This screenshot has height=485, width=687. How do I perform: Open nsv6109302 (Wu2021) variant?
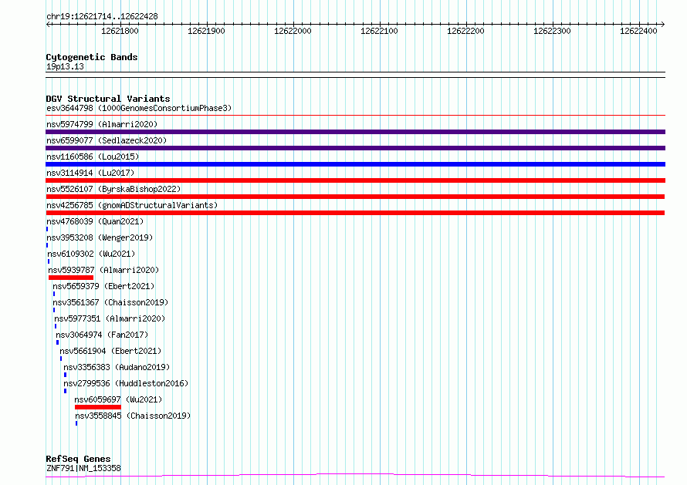click(x=91, y=254)
